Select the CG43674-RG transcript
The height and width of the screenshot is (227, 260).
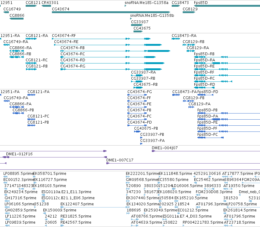(x=111, y=69)
